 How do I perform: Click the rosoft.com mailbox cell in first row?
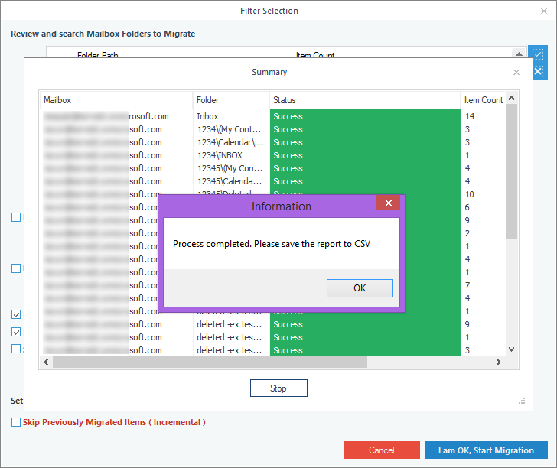pyautogui.click(x=116, y=116)
